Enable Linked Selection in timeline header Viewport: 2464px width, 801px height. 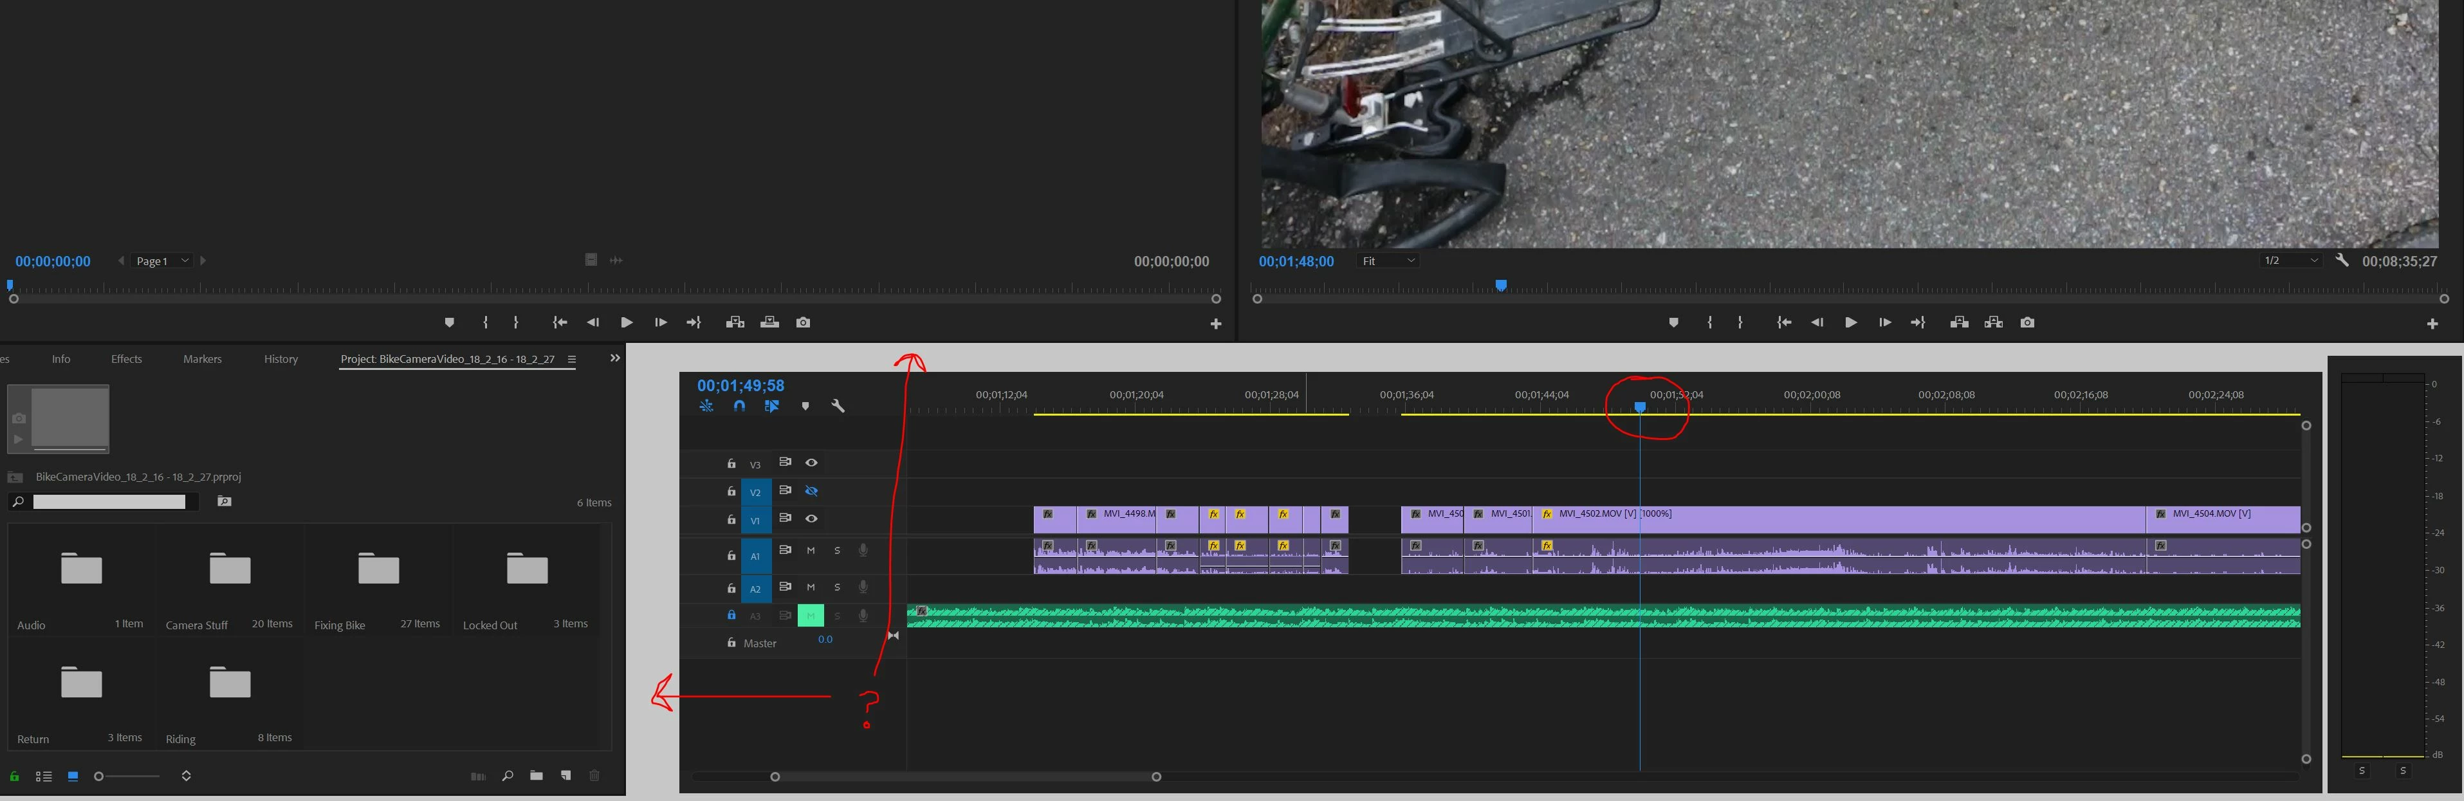[x=771, y=406]
